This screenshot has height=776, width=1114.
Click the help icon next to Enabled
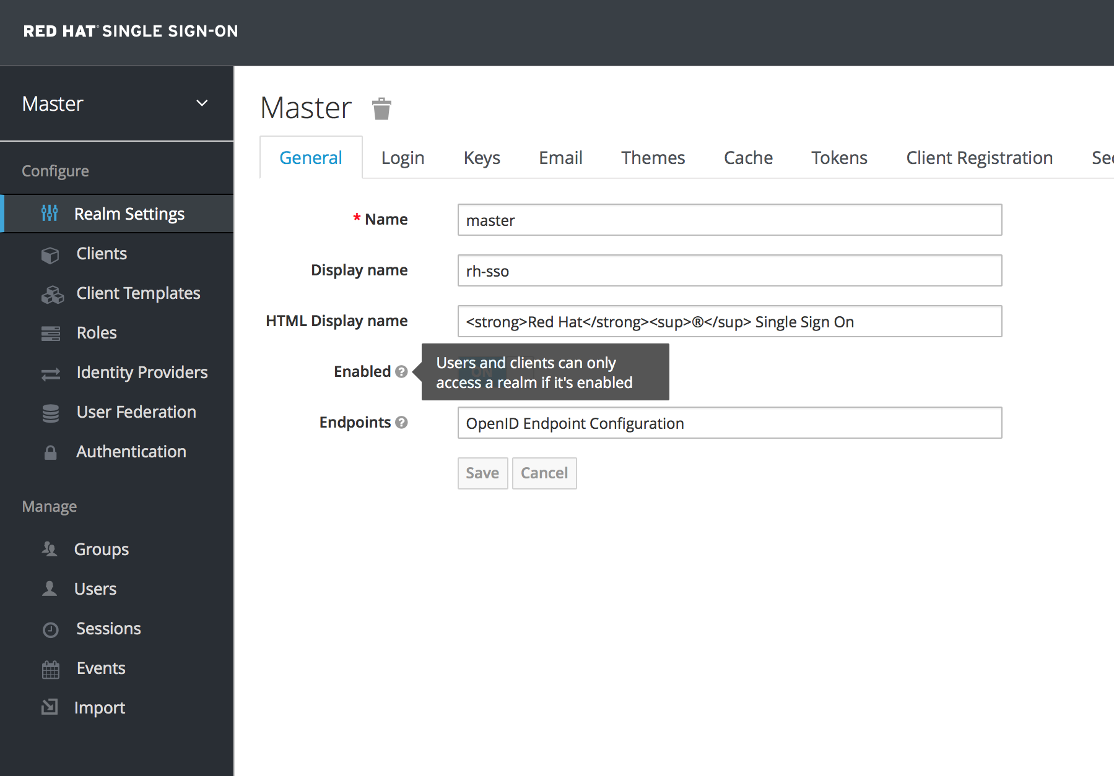pos(401,372)
